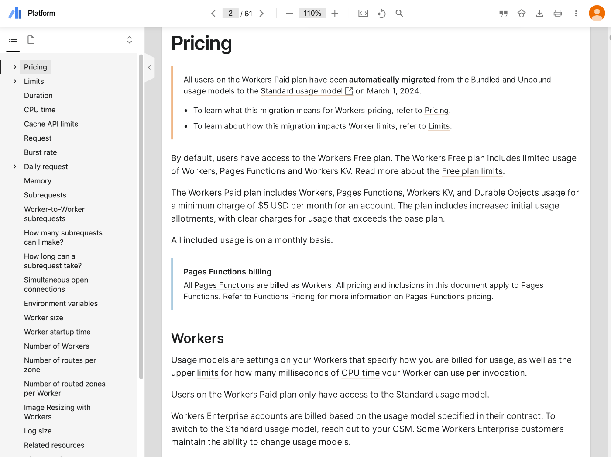Viewport: 611px width, 457px height.
Task: Select Subrequests in the outline
Action: (45, 195)
